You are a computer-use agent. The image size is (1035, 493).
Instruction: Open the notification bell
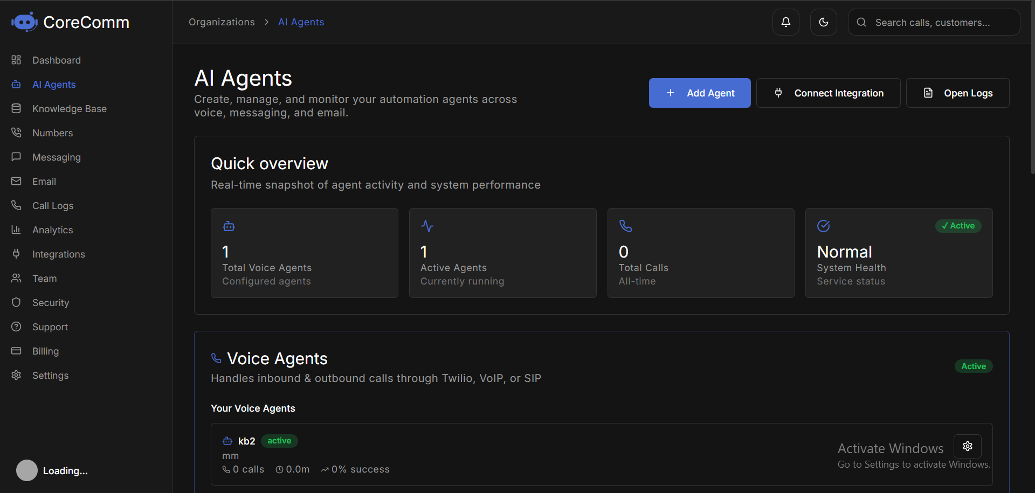click(786, 22)
